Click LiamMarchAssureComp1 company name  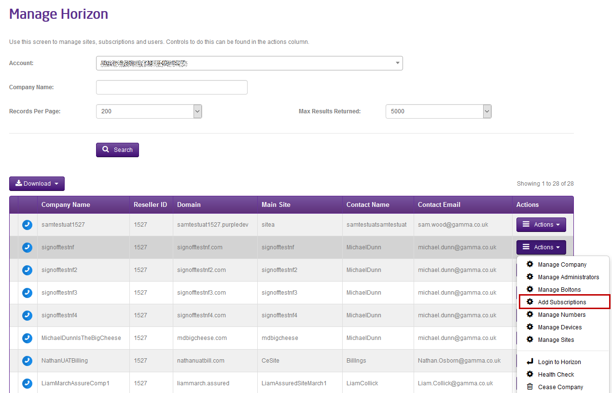(x=75, y=383)
